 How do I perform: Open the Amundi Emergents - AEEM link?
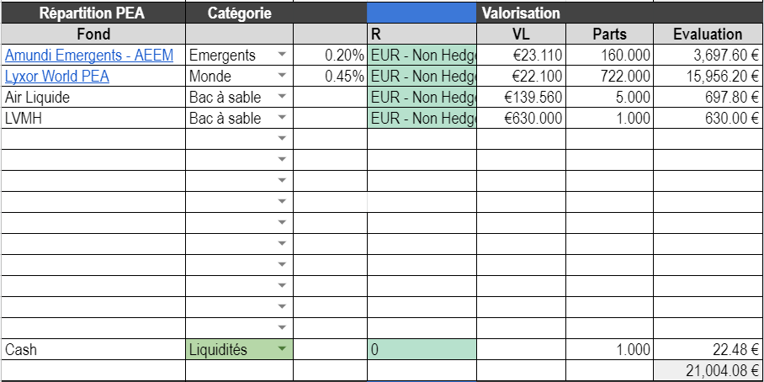pos(89,56)
